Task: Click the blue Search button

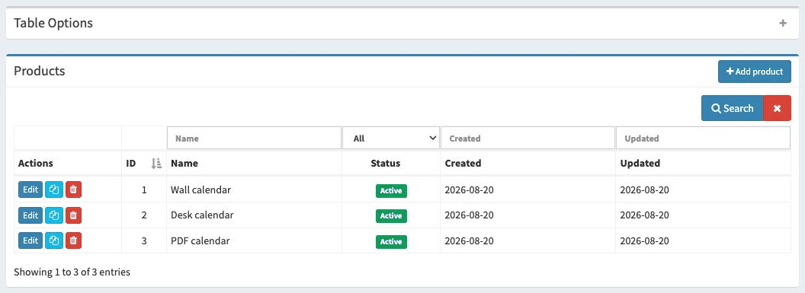Action: pos(732,108)
